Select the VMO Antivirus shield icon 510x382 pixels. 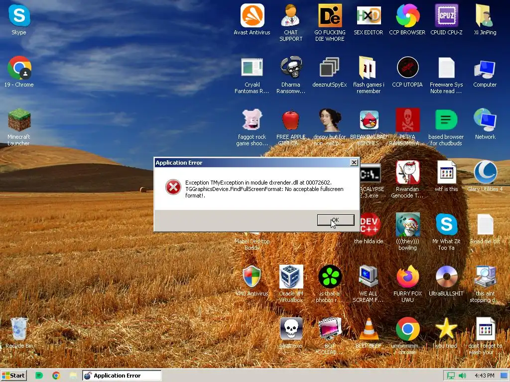pos(252,277)
